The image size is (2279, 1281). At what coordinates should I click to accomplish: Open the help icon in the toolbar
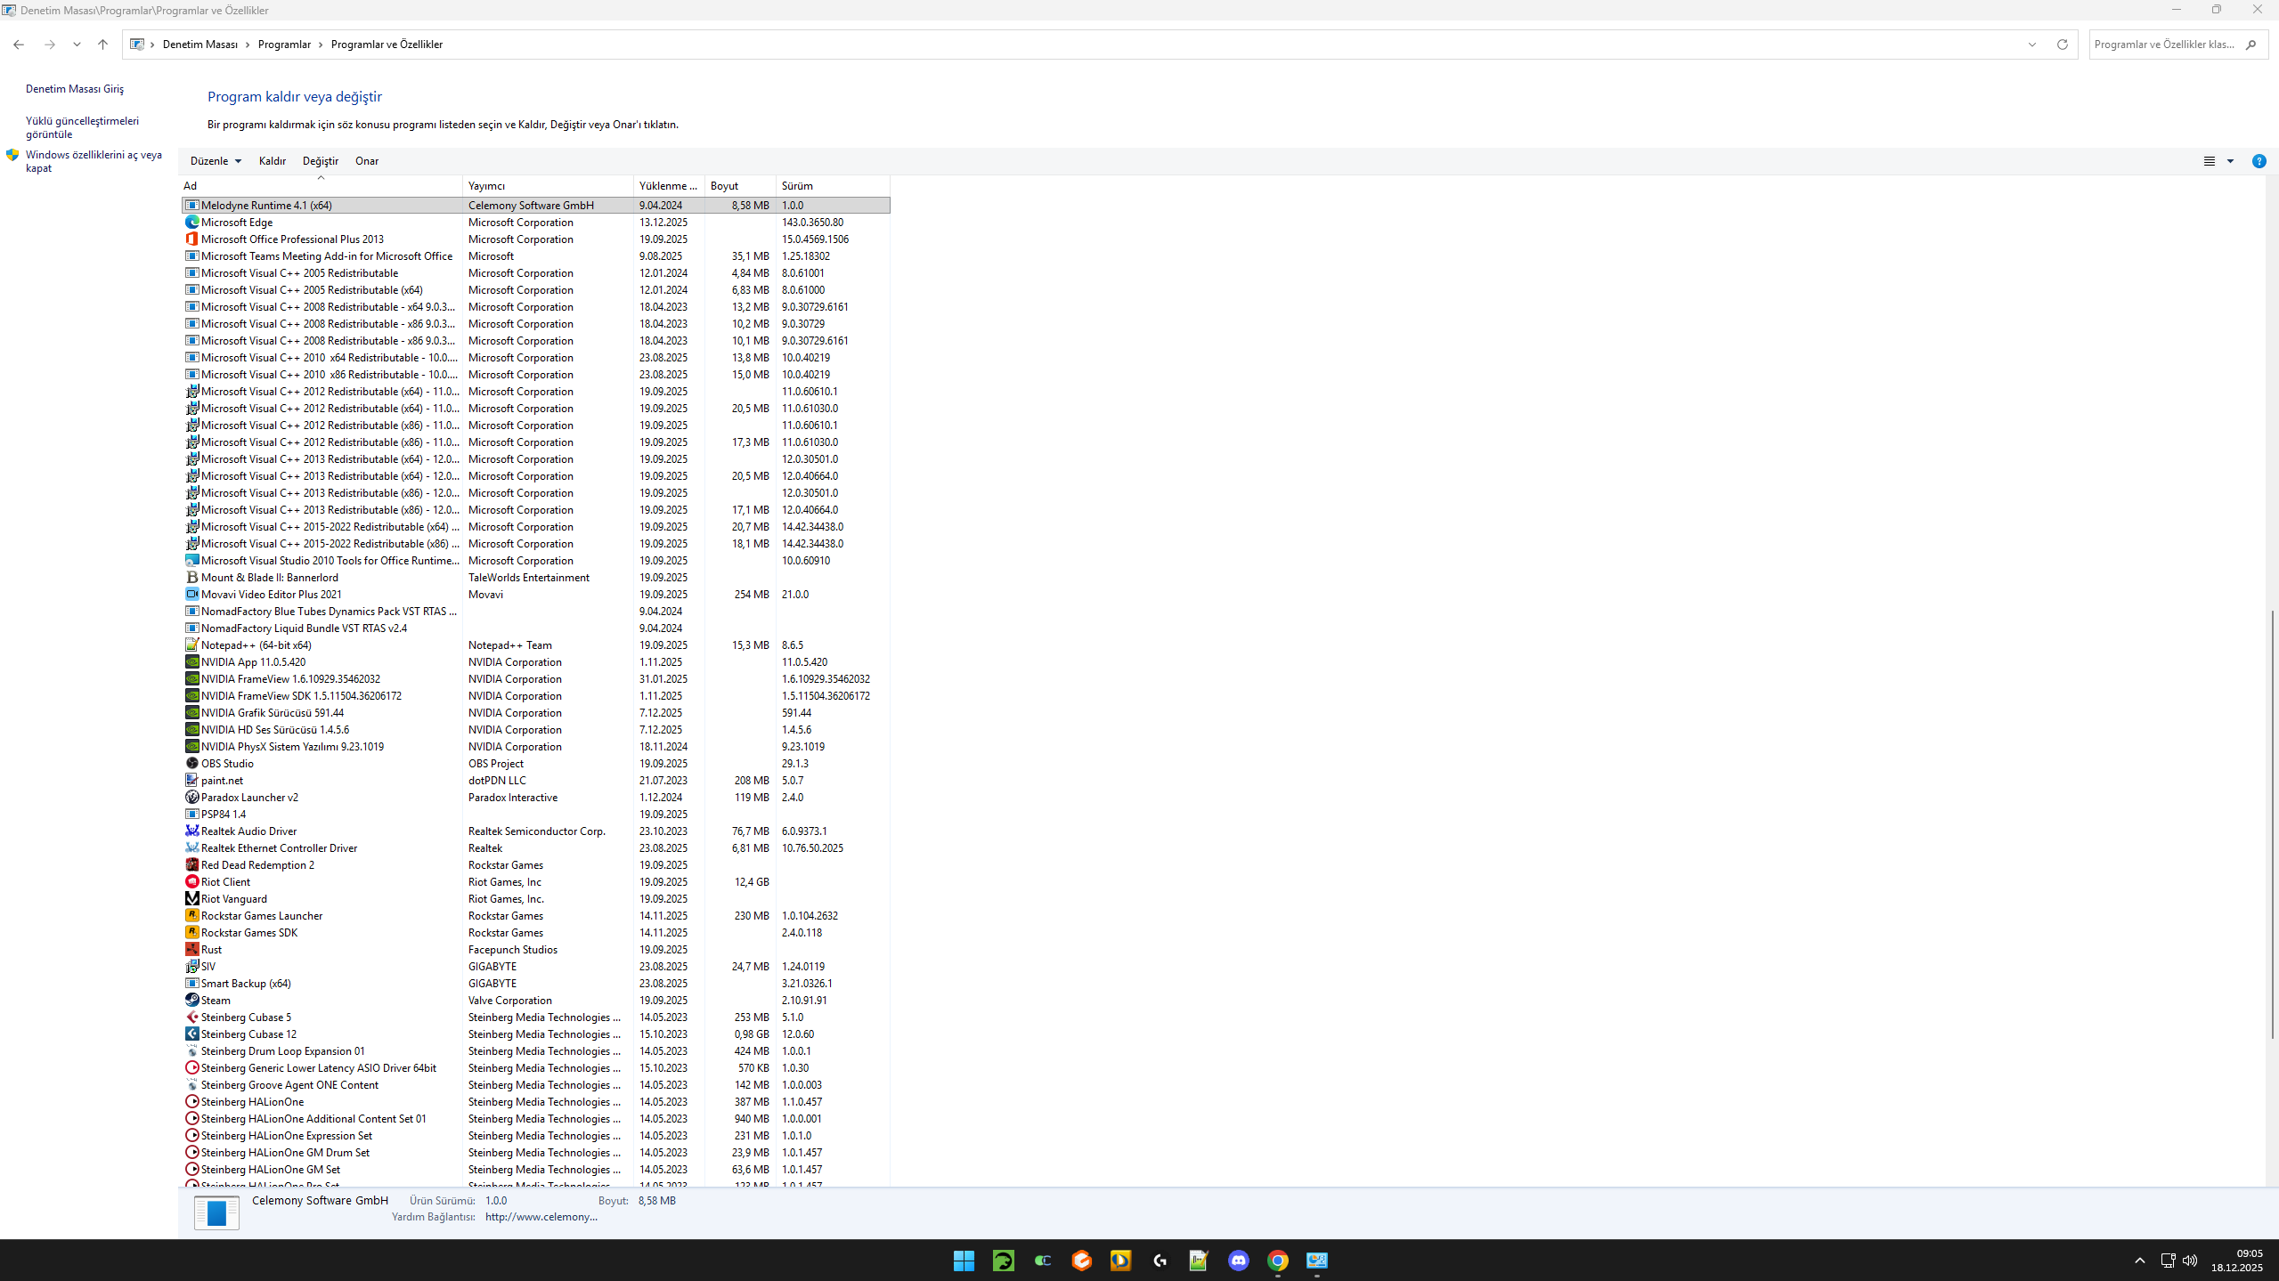click(x=2259, y=161)
